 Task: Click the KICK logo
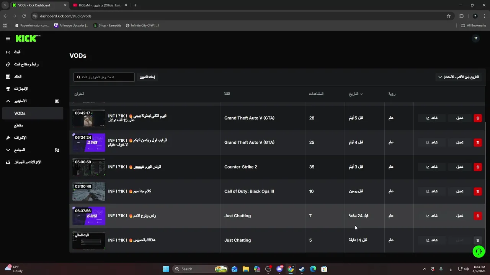coord(28,38)
